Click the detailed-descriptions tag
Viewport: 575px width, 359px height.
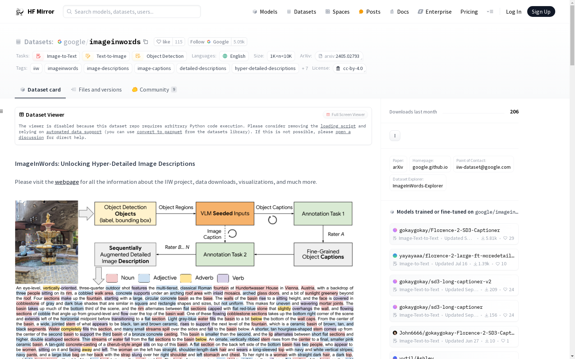coord(203,68)
